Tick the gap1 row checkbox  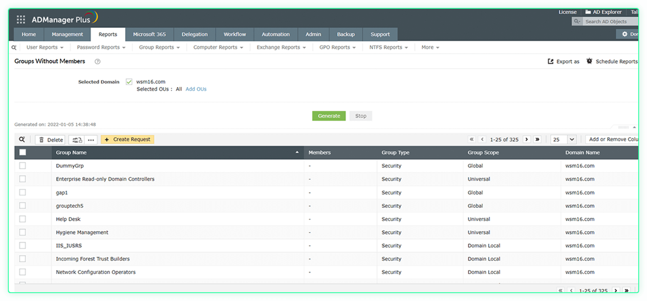(x=22, y=192)
